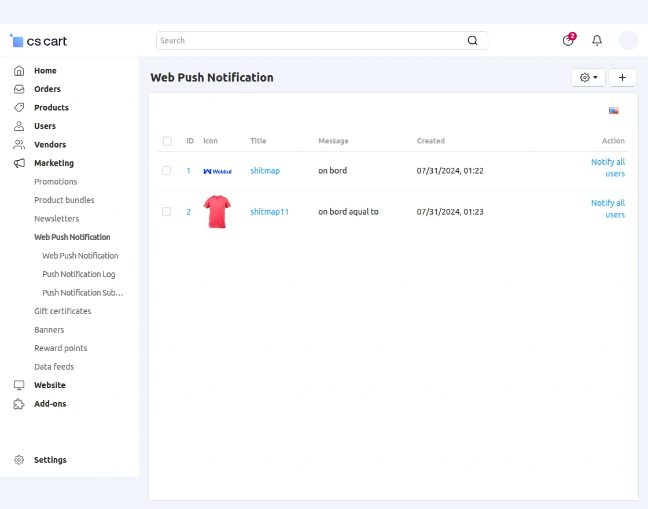Viewport: 648px width, 509px height.
Task: Click the Message column header
Action: 333,141
